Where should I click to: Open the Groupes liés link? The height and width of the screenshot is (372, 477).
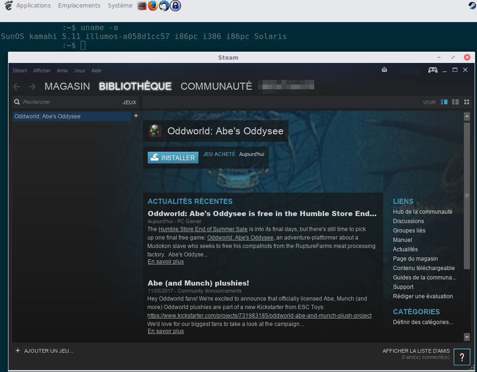click(409, 231)
